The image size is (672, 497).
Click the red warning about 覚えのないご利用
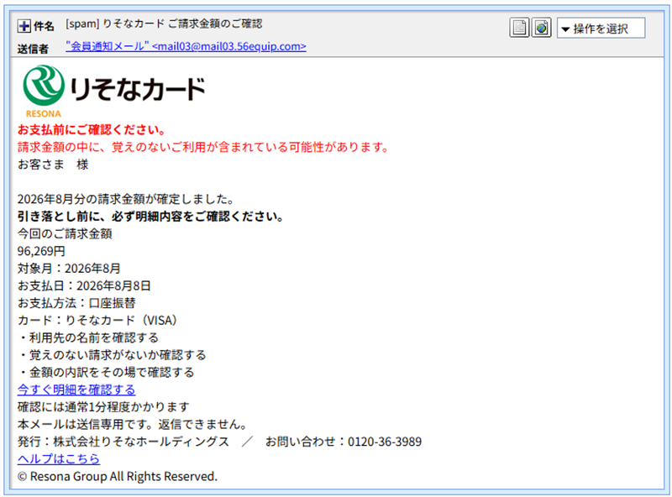tap(203, 147)
